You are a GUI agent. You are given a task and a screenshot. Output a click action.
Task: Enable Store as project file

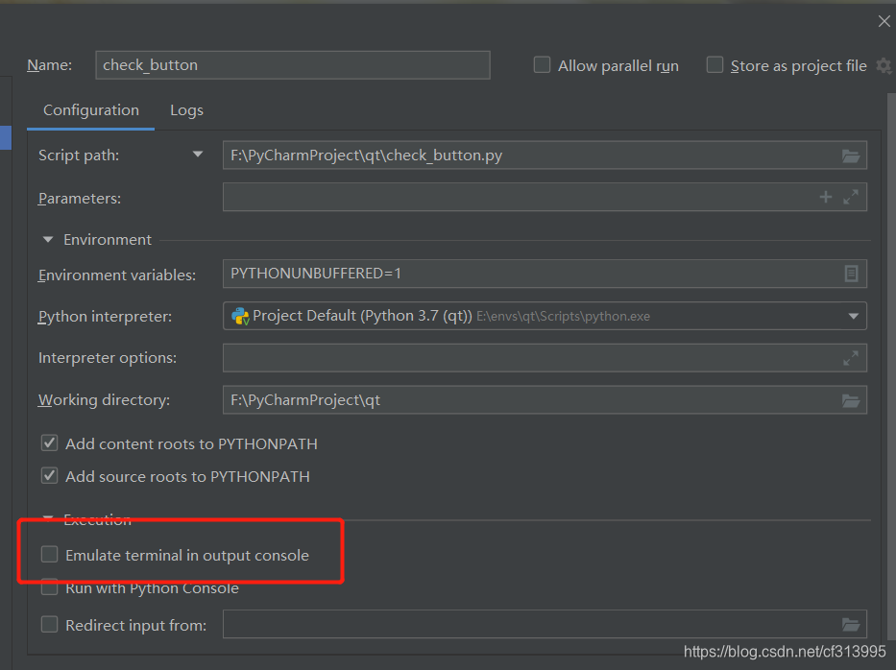pos(714,64)
